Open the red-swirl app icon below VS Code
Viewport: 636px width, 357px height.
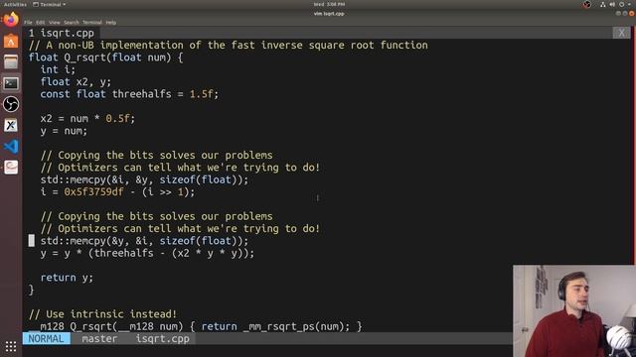11,167
